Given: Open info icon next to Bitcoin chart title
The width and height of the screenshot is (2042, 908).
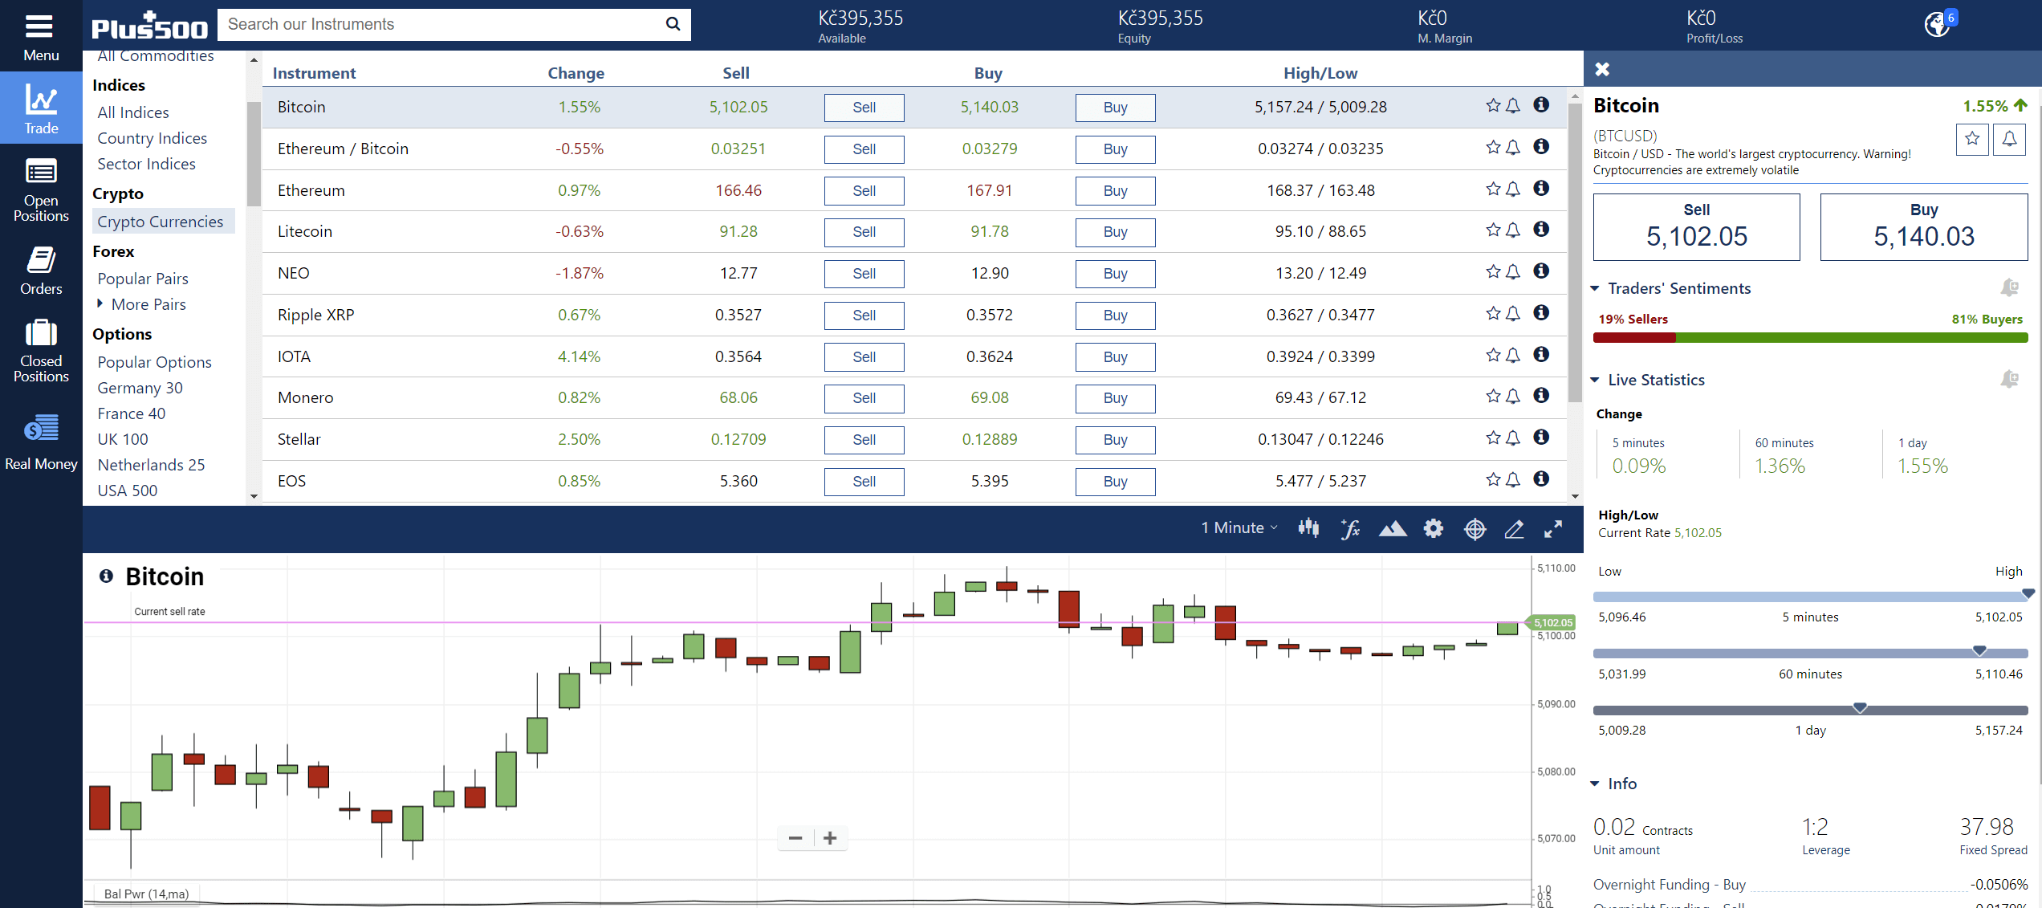Looking at the screenshot, I should (x=106, y=576).
